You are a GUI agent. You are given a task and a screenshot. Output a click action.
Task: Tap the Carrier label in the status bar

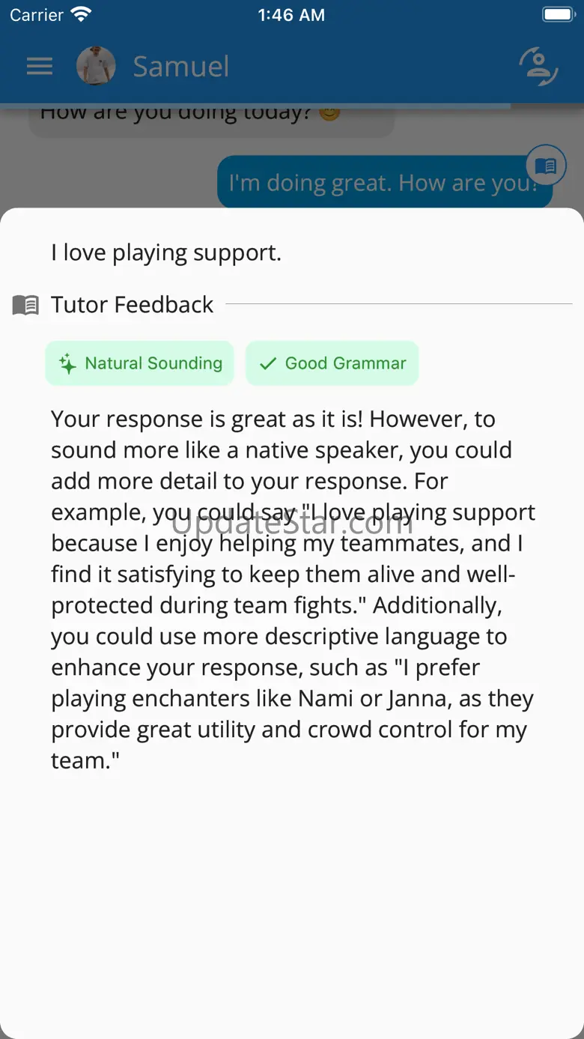36,15
